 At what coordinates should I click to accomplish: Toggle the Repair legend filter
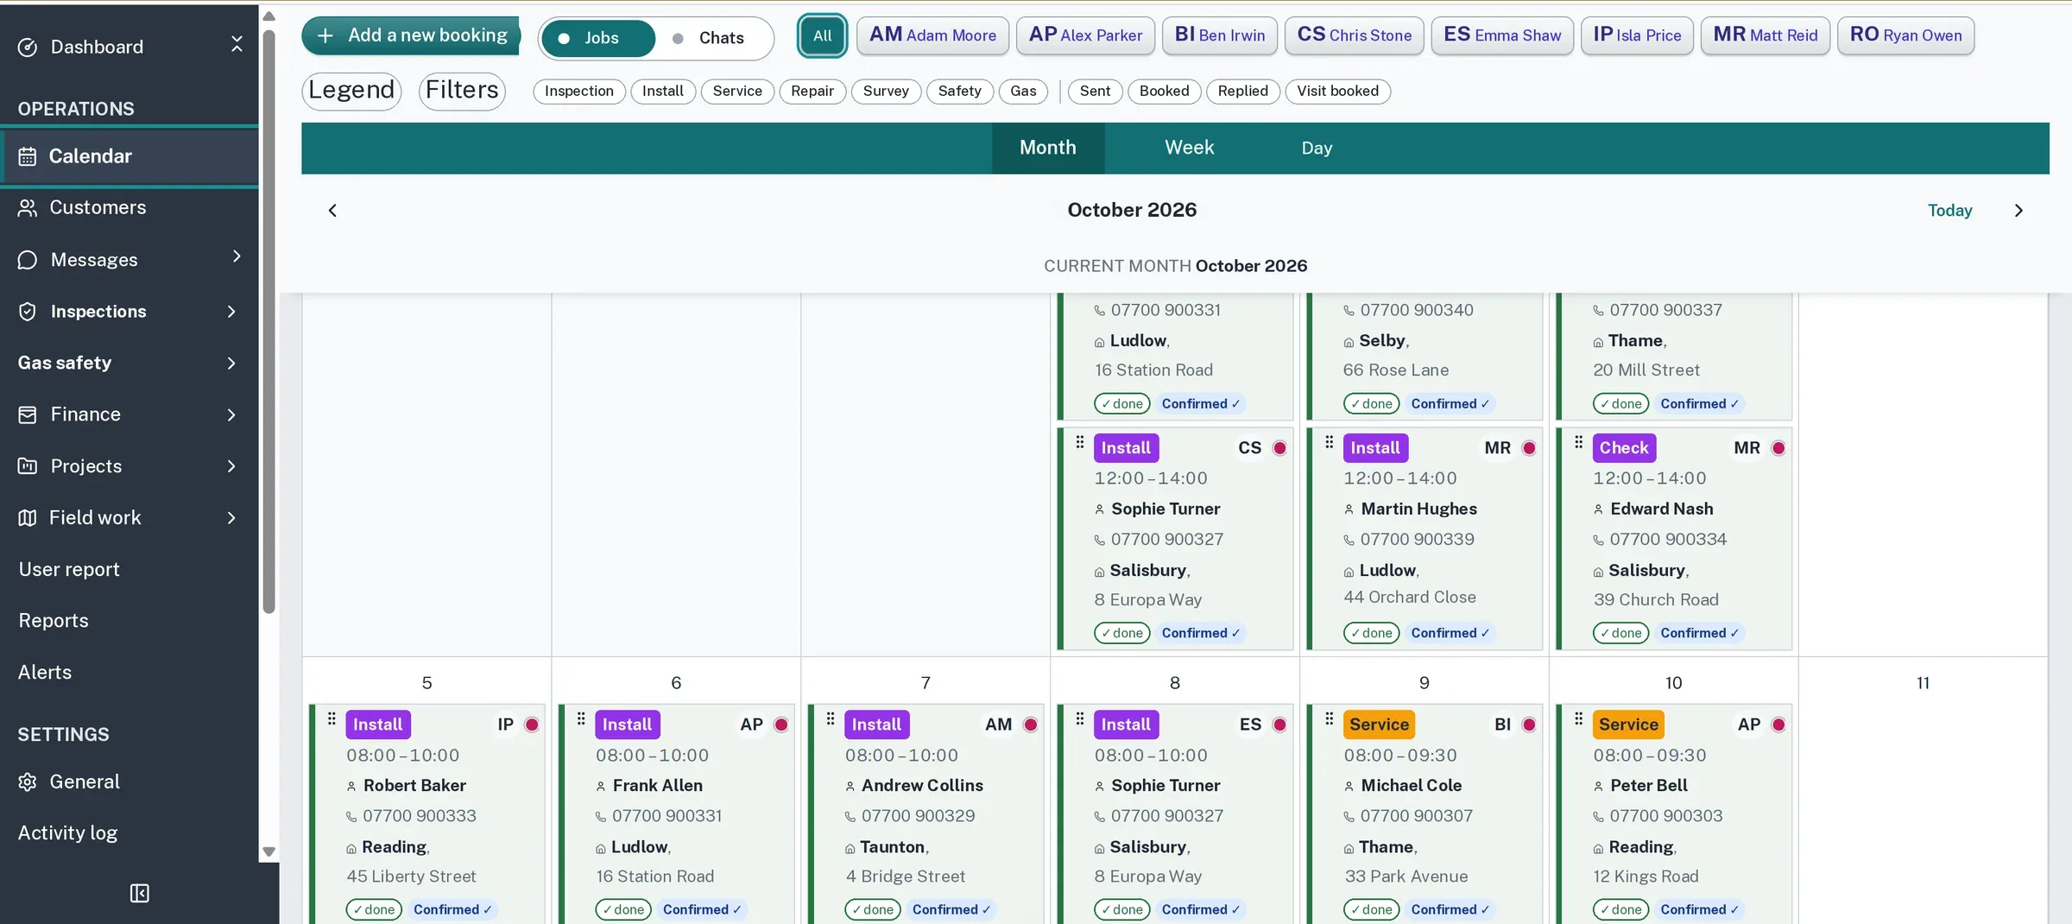812,91
